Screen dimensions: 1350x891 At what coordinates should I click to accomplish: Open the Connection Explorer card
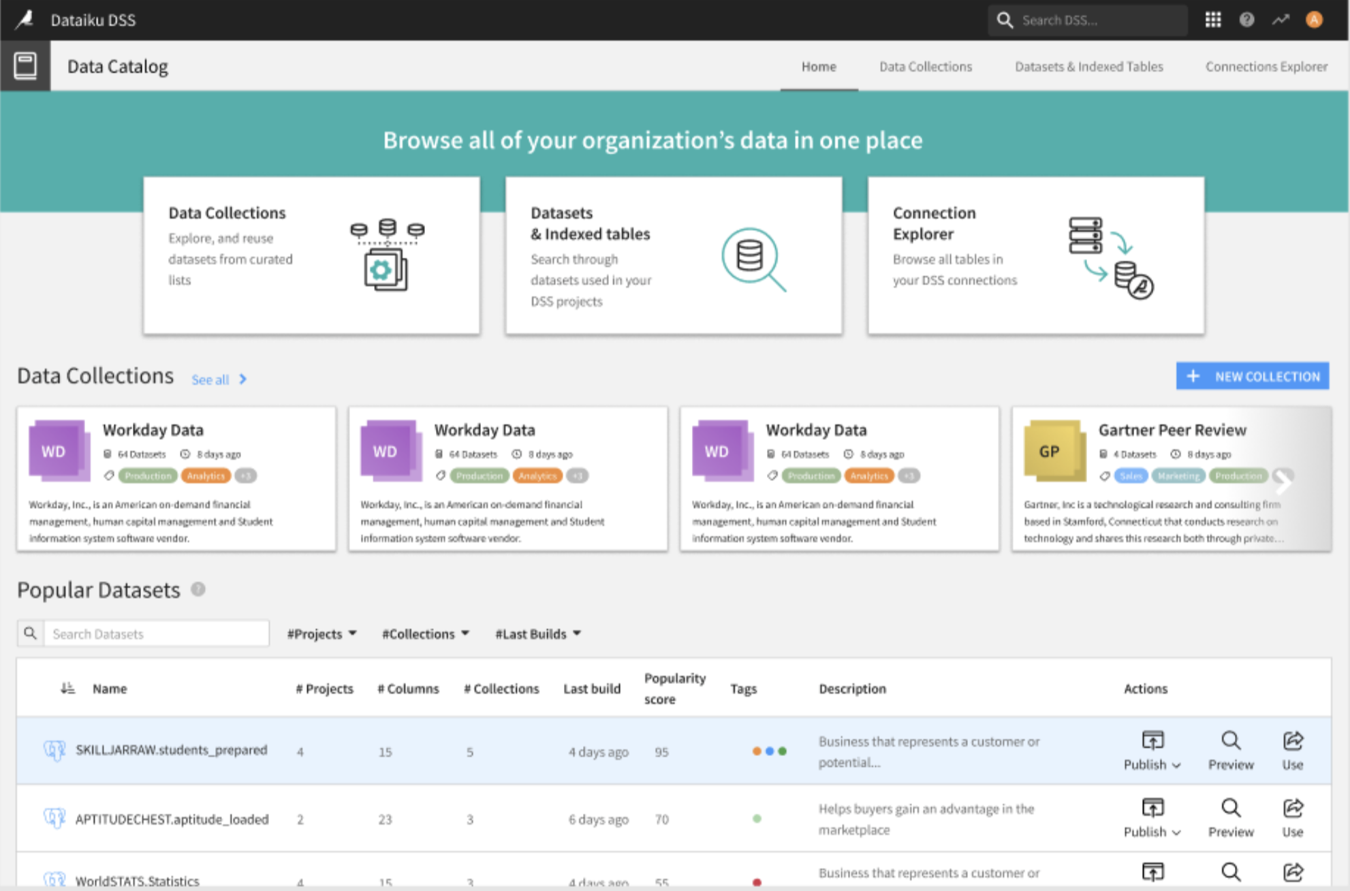point(1036,255)
